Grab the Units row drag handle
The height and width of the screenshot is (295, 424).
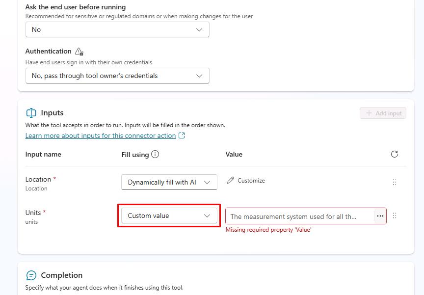[395, 215]
